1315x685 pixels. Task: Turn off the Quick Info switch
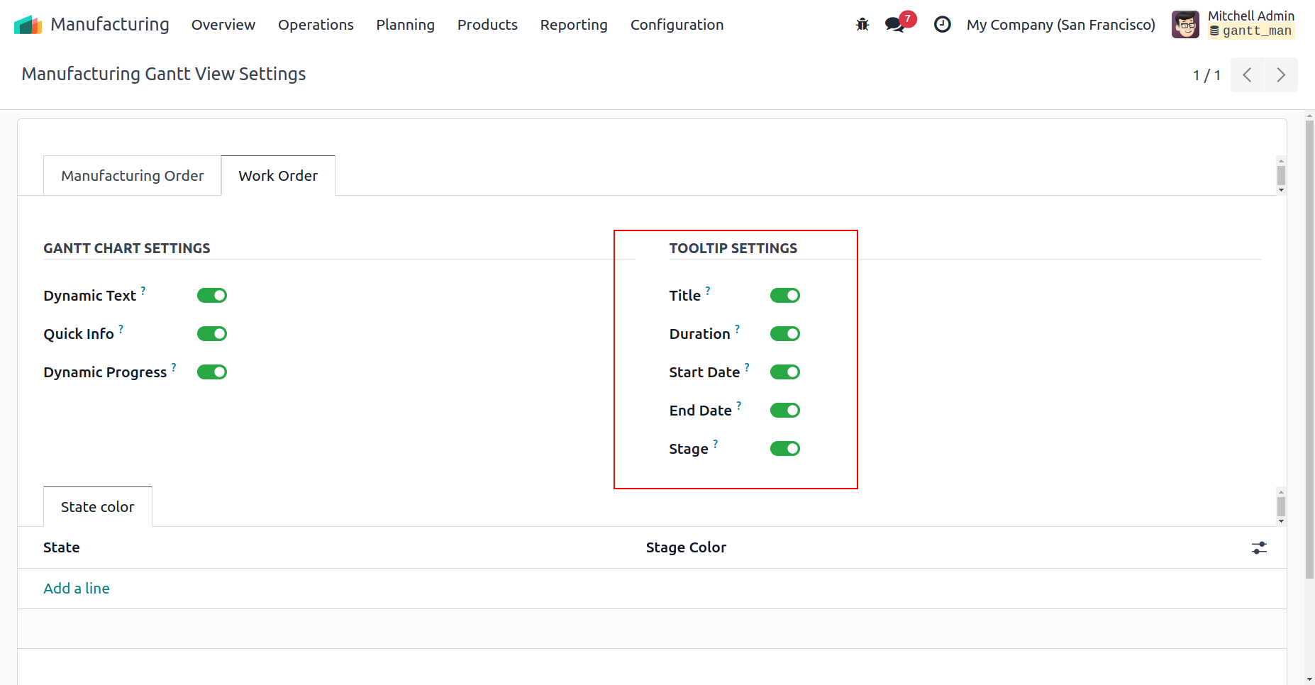tap(212, 334)
